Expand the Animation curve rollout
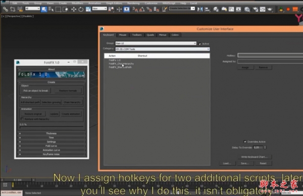The image size is (303, 196). point(52,150)
